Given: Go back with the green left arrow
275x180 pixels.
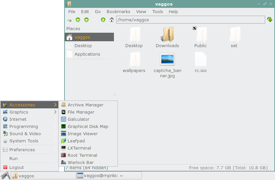Looking at the screenshot, I should 78,20.
